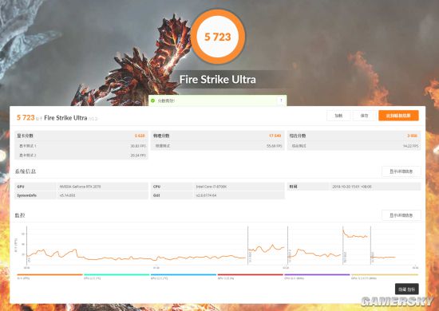The height and width of the screenshot is (311, 439).
Task: Click the 系统信息 section heading
Action: [26, 171]
